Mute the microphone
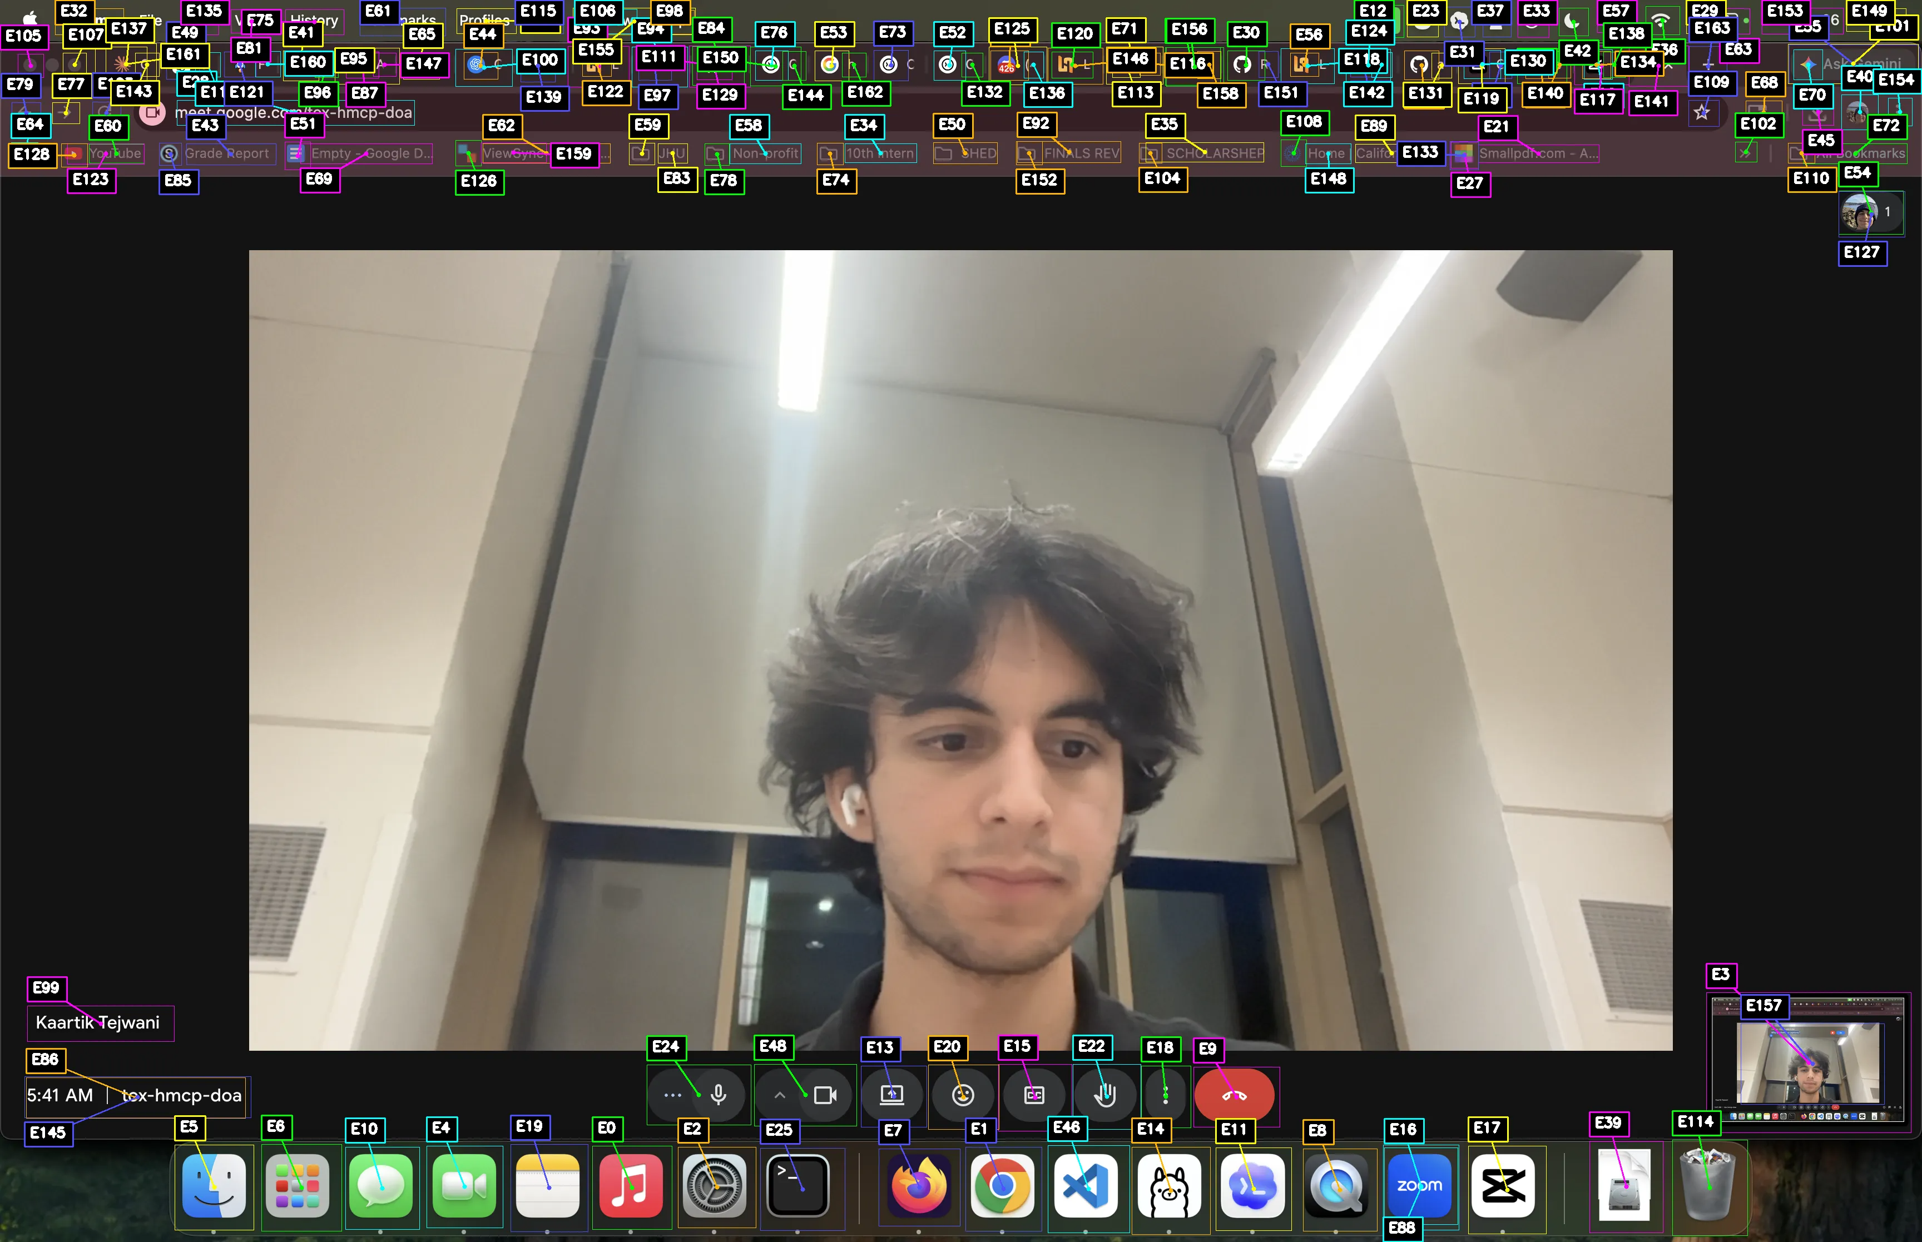The height and width of the screenshot is (1242, 1922). [719, 1095]
